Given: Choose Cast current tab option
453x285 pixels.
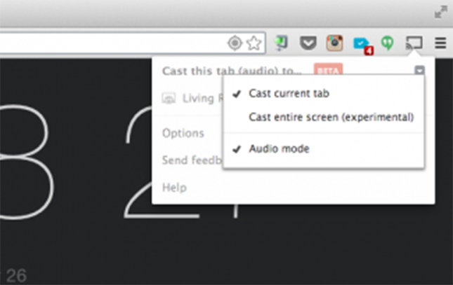Looking at the screenshot, I should [x=324, y=93].
